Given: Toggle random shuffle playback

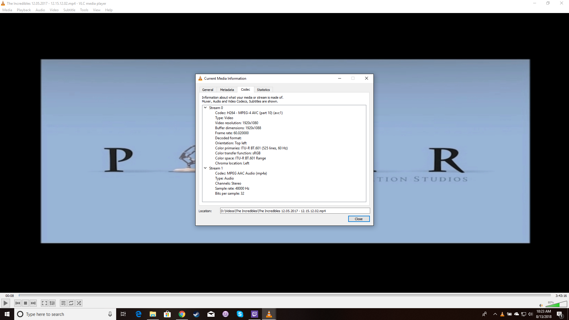Looking at the screenshot, I should pyautogui.click(x=79, y=303).
